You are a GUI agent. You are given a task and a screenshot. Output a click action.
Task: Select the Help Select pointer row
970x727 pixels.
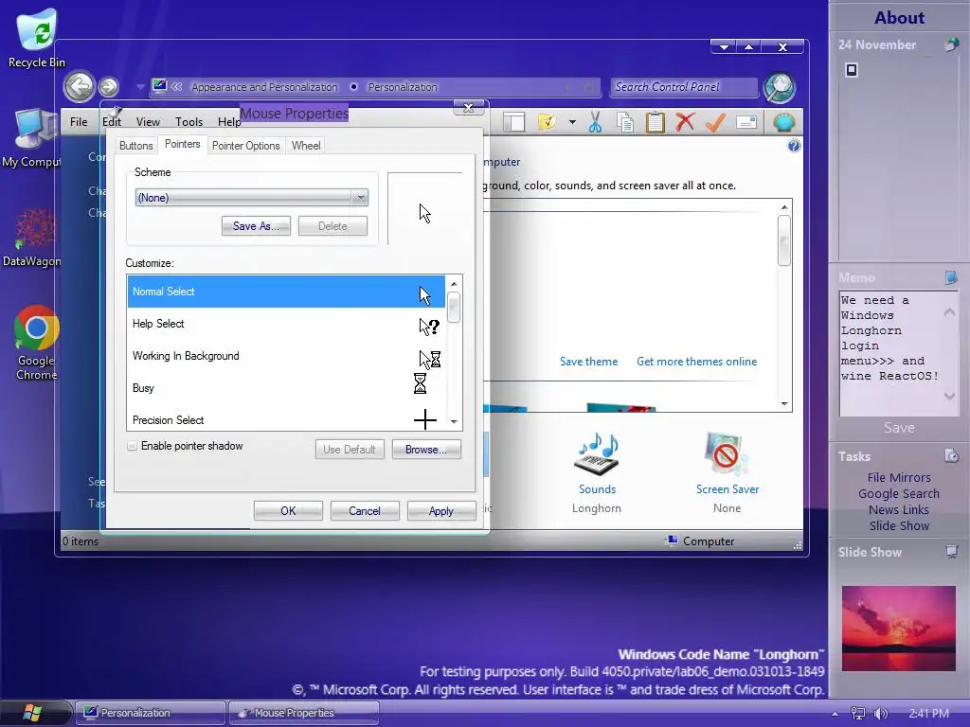286,324
